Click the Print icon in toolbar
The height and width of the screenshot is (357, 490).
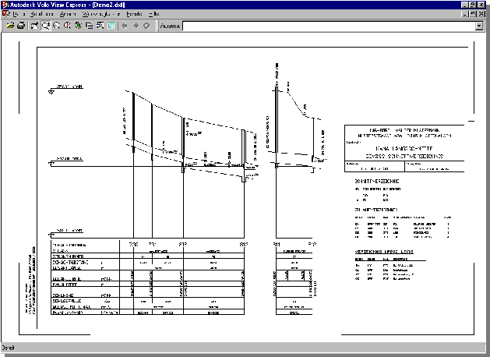tap(21, 26)
